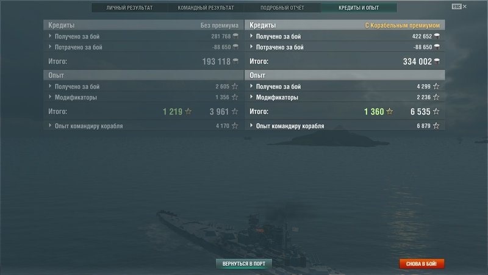This screenshot has width=488, height=275.
Task: Expand premium 'Опыт командиру корабля' row
Action: 345,126
